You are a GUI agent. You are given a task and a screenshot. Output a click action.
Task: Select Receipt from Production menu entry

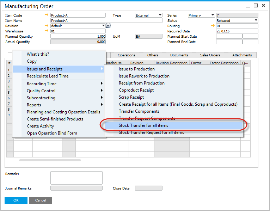coord(142,83)
